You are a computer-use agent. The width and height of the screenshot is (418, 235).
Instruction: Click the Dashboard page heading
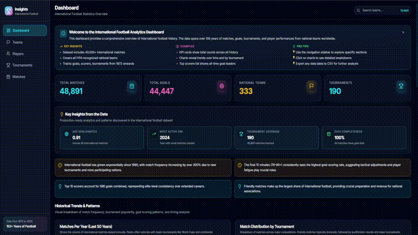click(67, 8)
